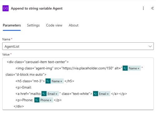
Task: Remove the Phone token
Action: (50, 100)
